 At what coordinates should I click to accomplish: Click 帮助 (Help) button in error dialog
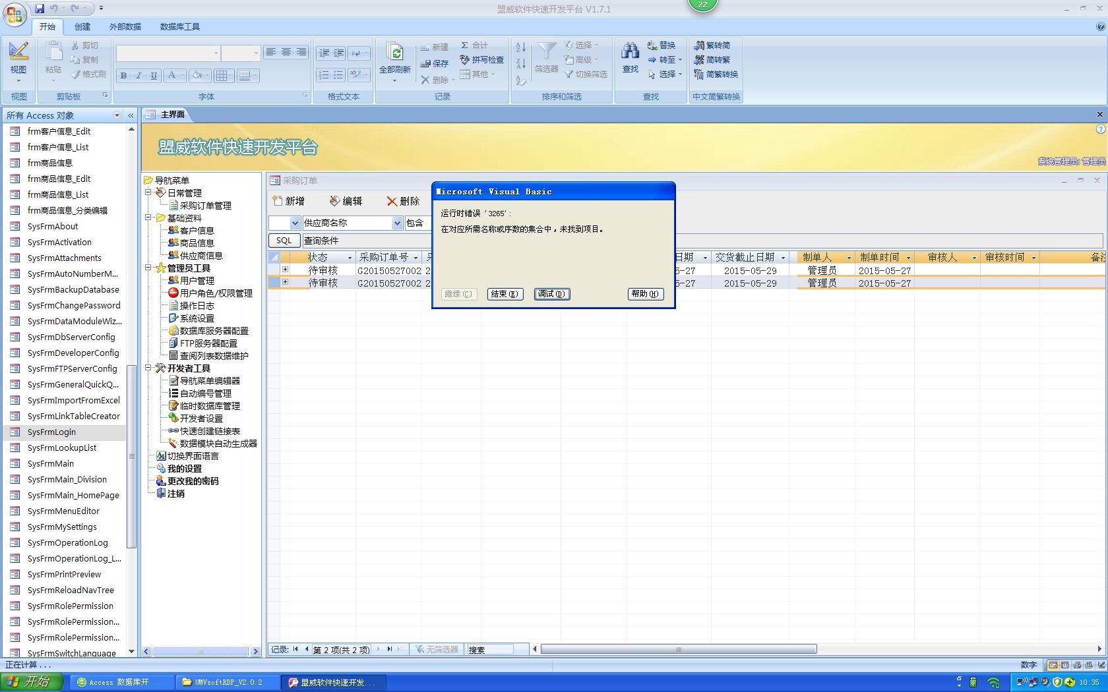coord(646,294)
